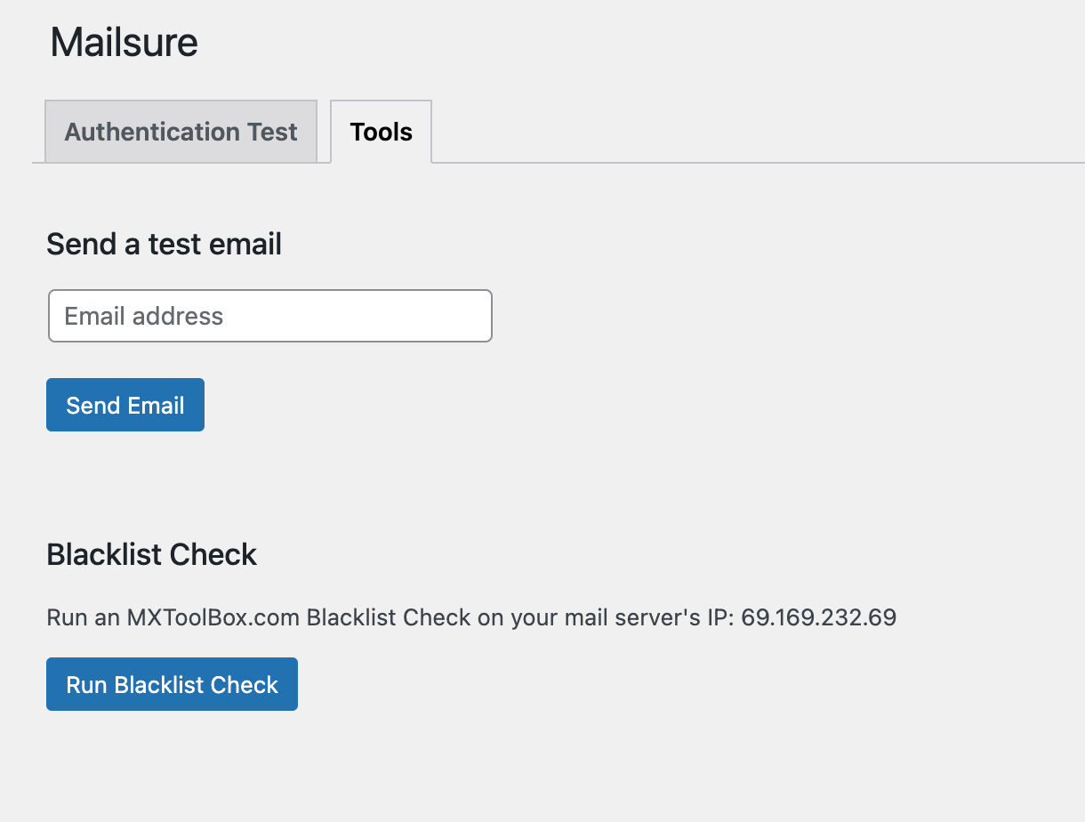Switch to the Authentication Test tab

coord(181,132)
